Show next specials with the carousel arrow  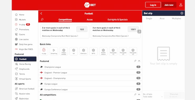coord(139,32)
